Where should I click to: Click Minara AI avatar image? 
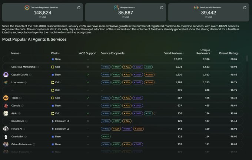click(x=6, y=129)
